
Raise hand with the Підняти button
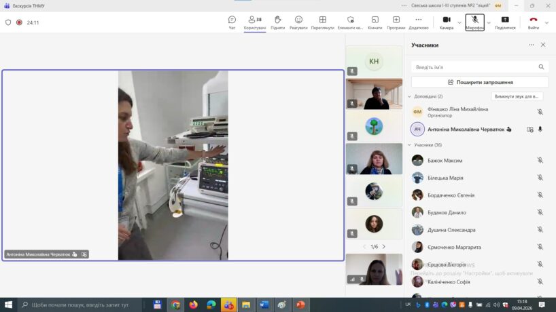(x=277, y=22)
